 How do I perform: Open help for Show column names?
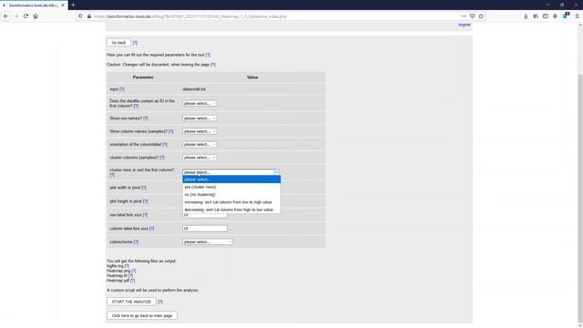pyautogui.click(x=170, y=131)
